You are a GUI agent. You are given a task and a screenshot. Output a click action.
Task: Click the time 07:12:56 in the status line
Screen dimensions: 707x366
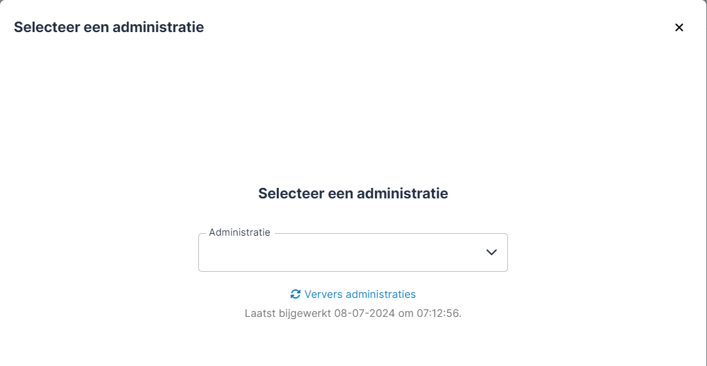[x=438, y=313]
